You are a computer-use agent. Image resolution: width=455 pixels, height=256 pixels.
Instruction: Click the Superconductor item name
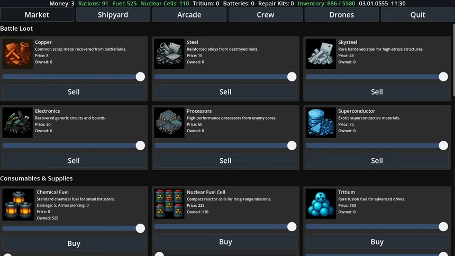[357, 111]
